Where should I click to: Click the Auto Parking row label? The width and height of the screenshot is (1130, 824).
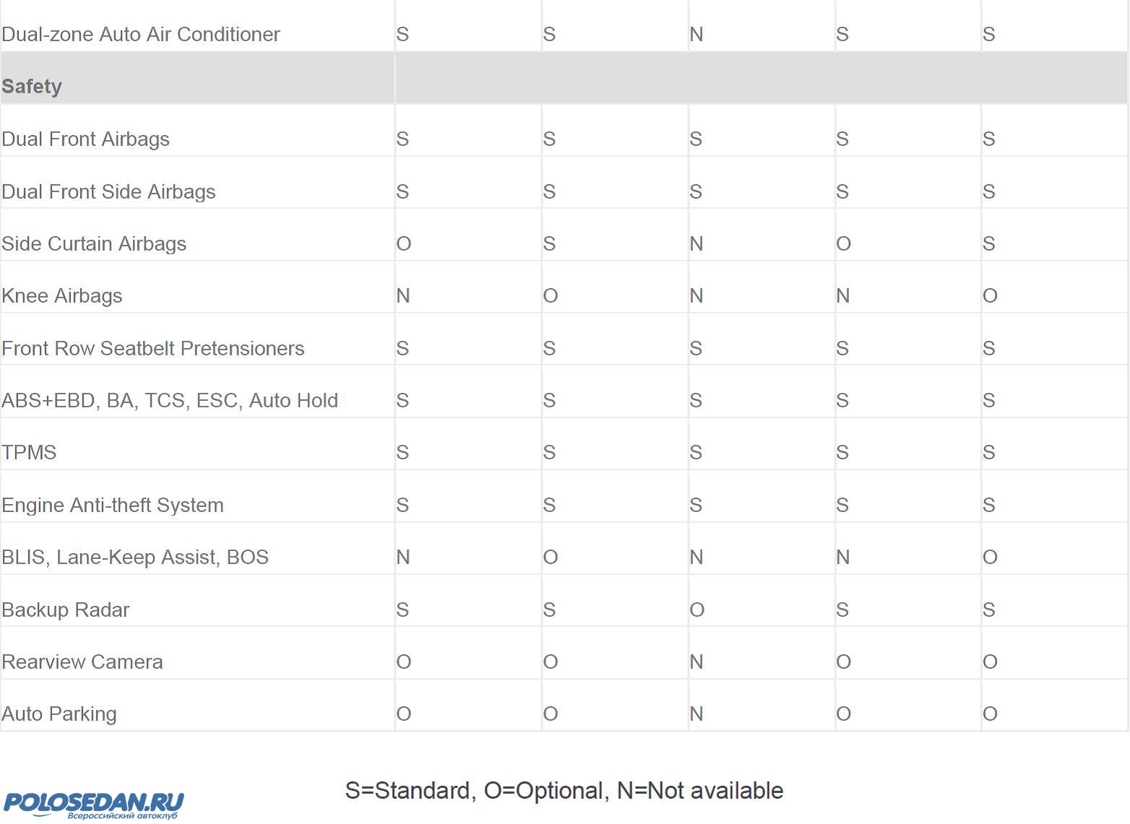(x=59, y=714)
